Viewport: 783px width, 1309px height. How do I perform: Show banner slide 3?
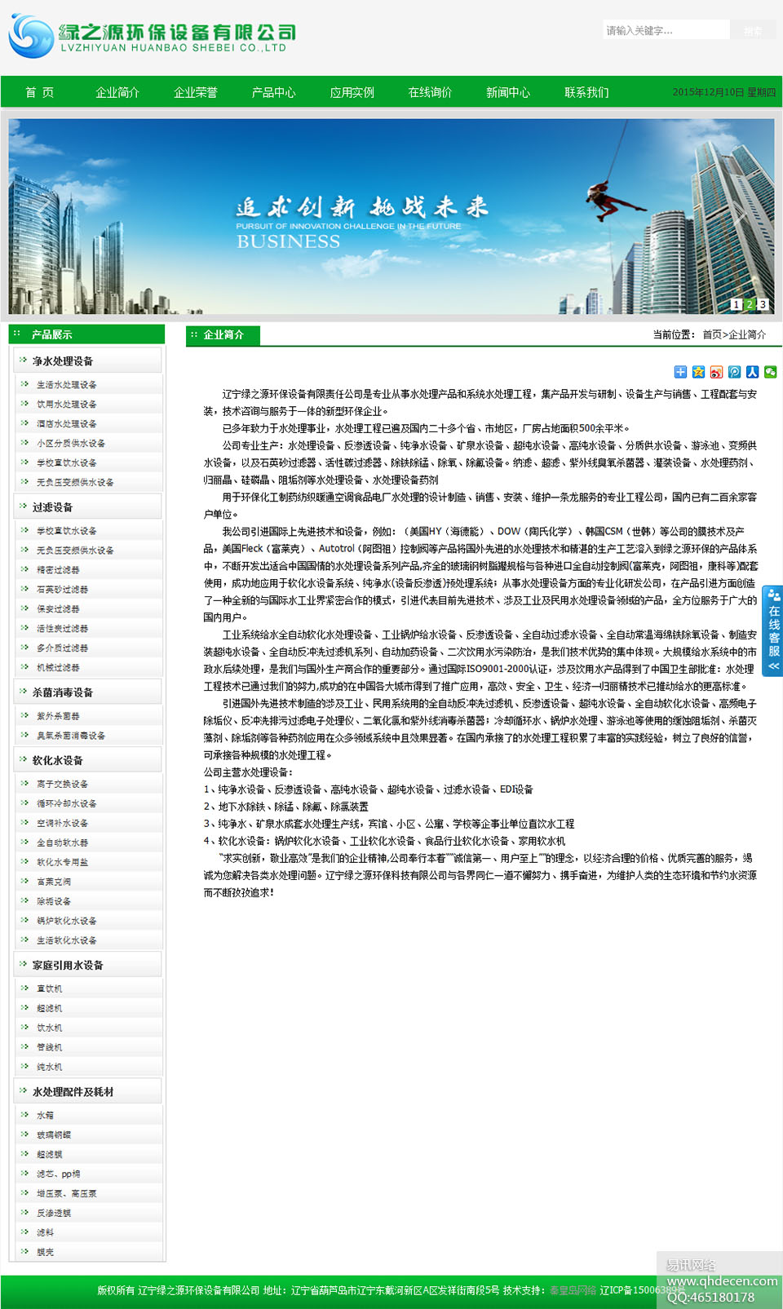pos(763,304)
